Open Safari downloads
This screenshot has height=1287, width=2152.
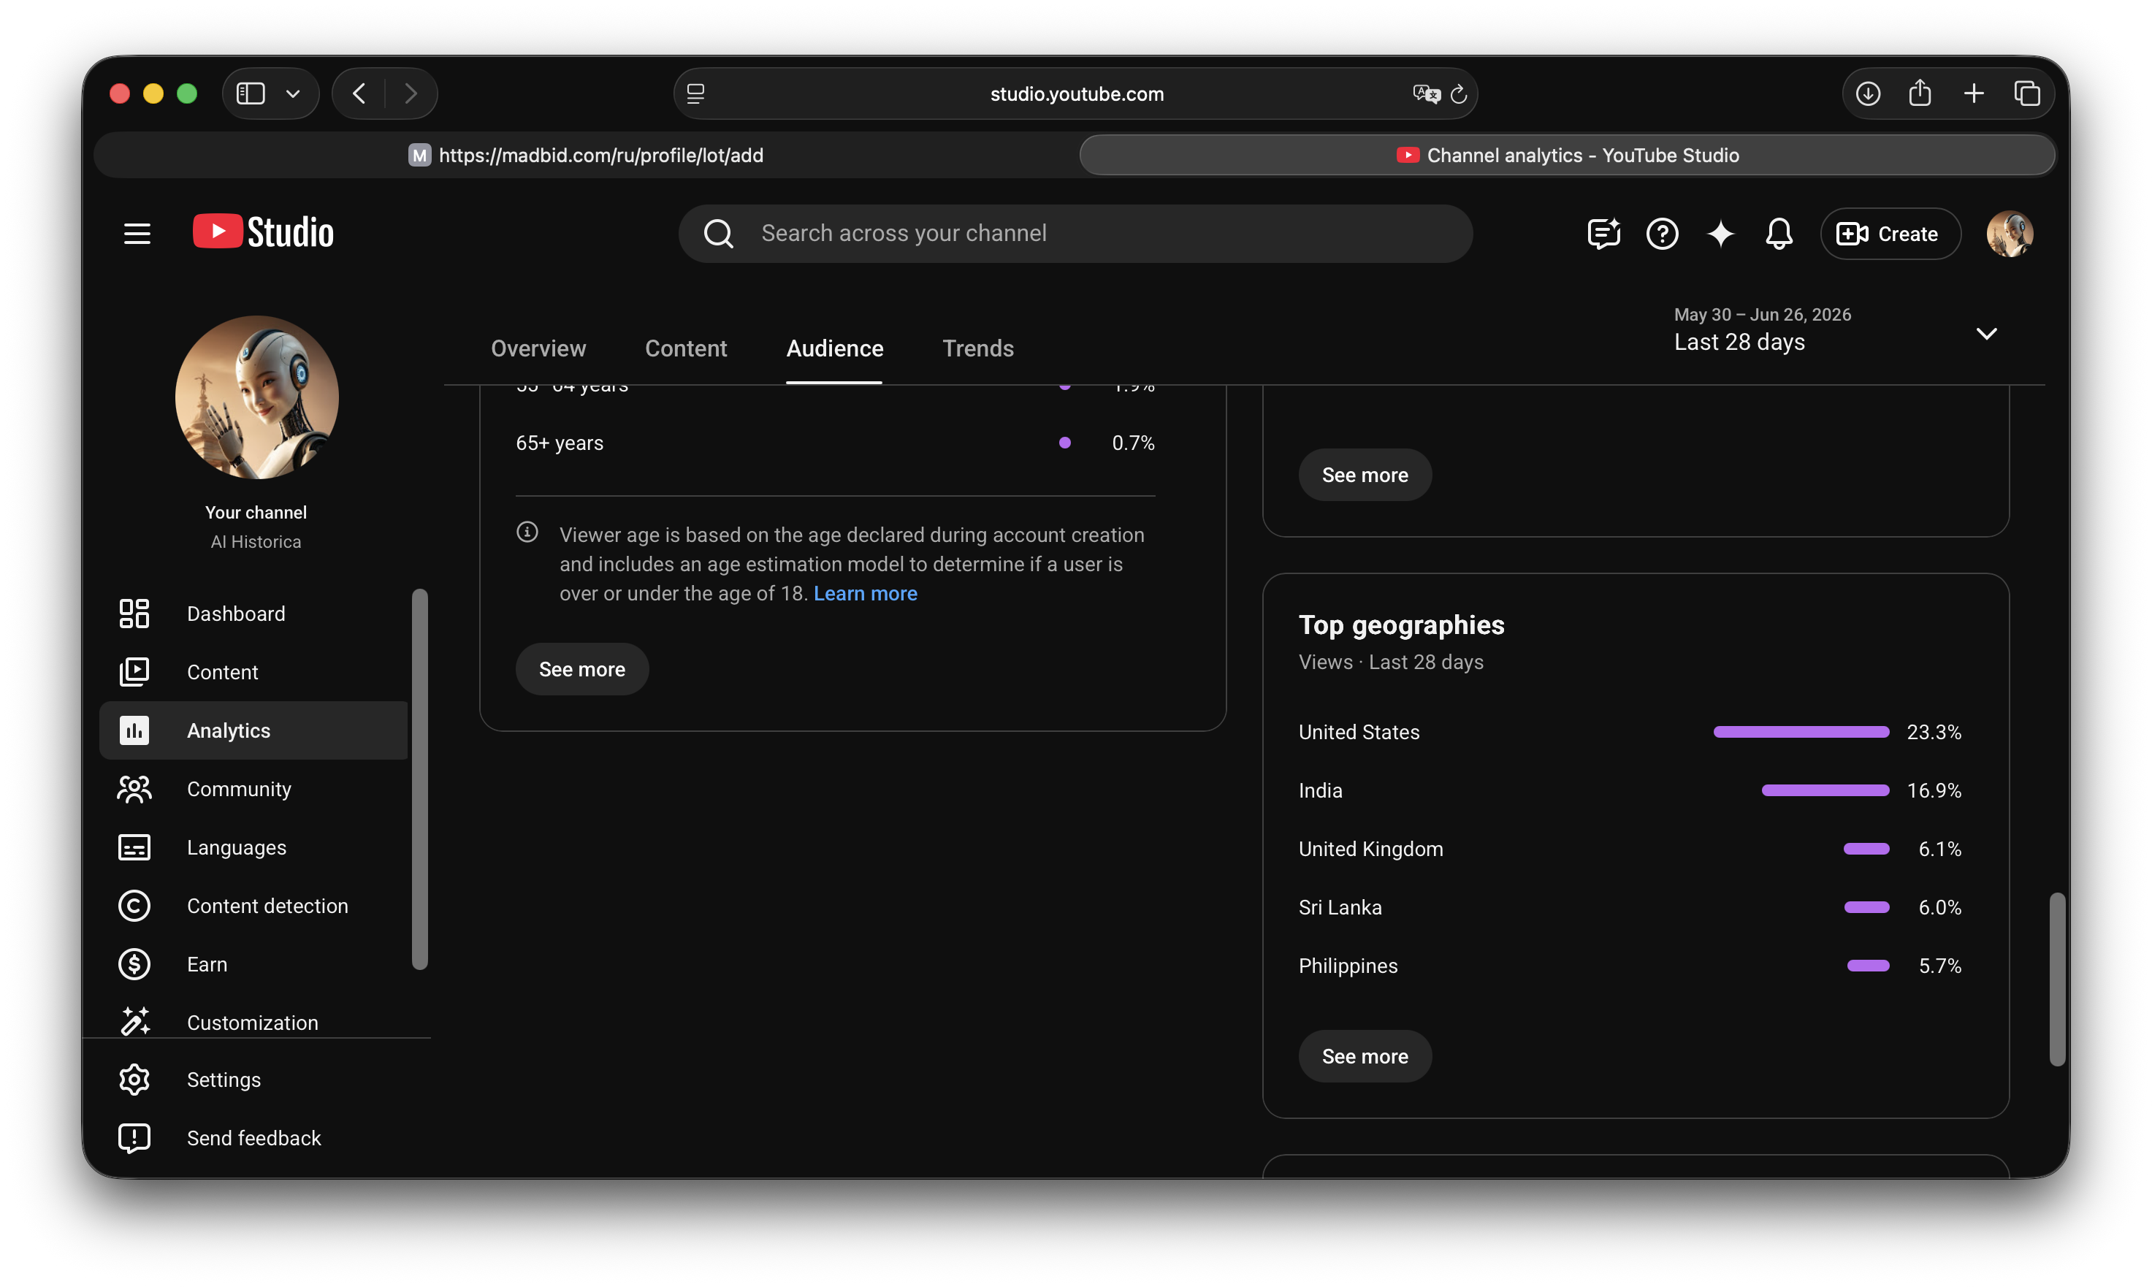tap(1868, 93)
